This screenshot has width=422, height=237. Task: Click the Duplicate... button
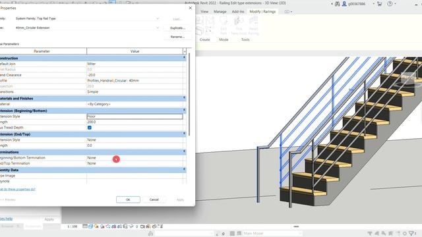177,28
